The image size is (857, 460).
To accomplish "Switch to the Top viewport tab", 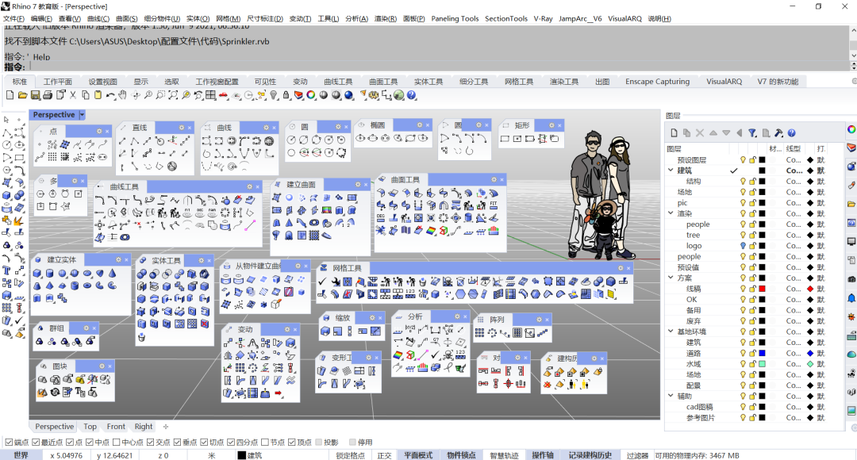I will (90, 426).
